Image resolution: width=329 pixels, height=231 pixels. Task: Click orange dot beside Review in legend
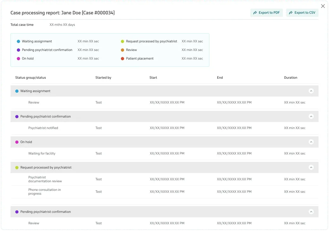(122, 50)
